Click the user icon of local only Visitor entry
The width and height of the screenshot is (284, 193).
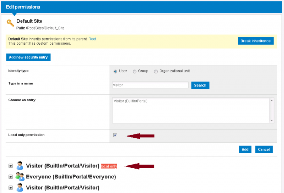(20, 165)
